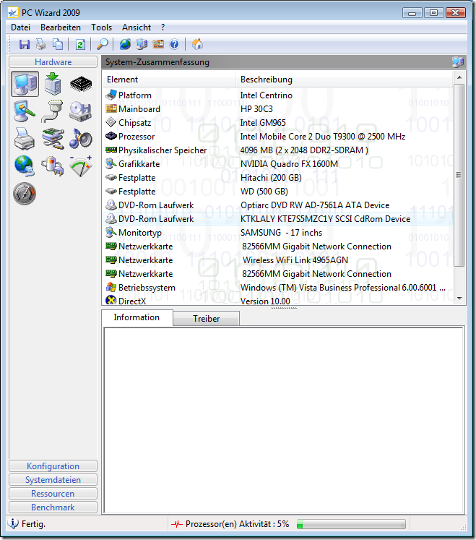Select the System Summary computer icon
Viewport: 476px width, 540px height.
pos(25,84)
